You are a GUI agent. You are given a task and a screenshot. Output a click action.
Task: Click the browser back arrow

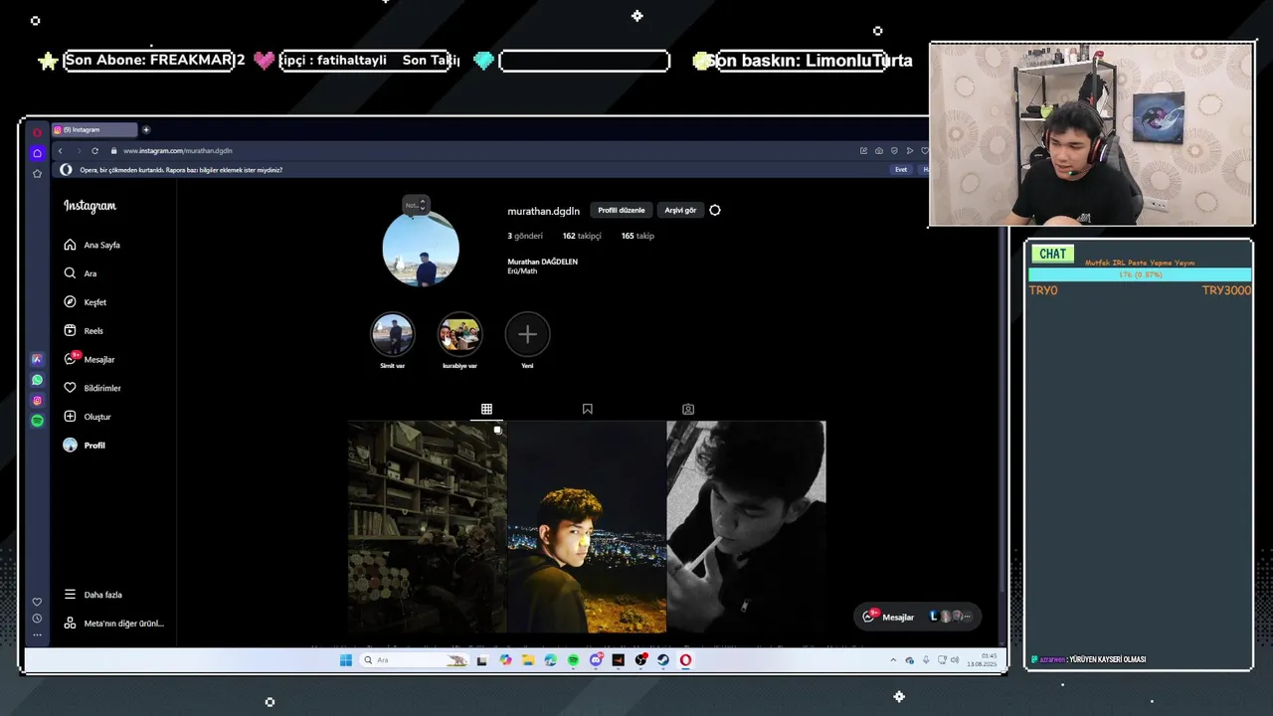click(61, 150)
